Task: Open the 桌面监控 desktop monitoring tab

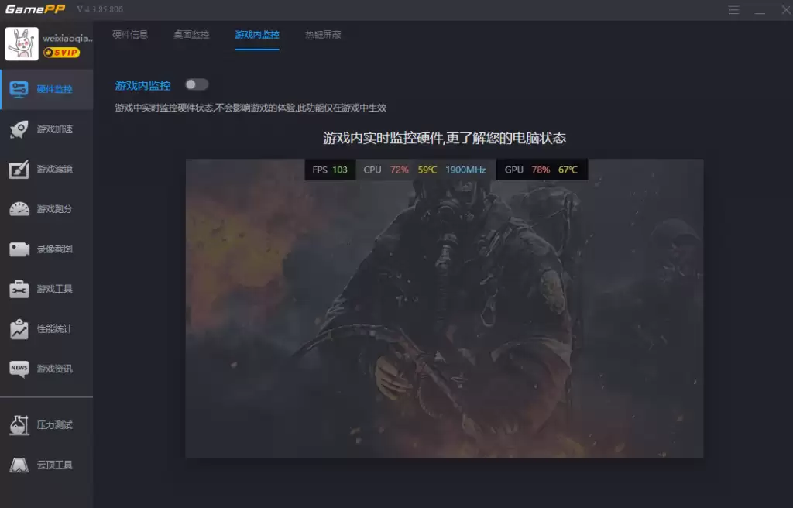Action: tap(191, 34)
